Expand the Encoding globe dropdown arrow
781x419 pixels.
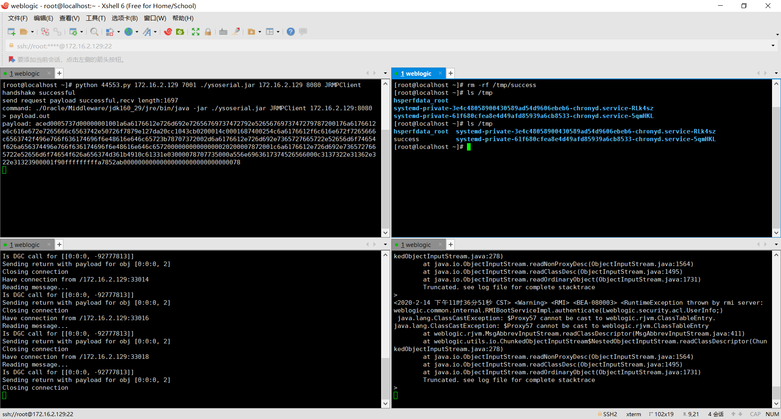click(137, 32)
